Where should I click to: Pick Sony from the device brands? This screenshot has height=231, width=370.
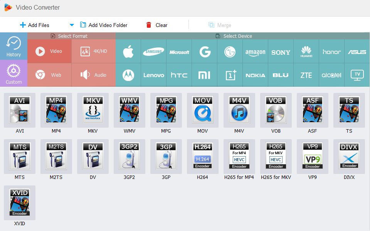[281, 51]
